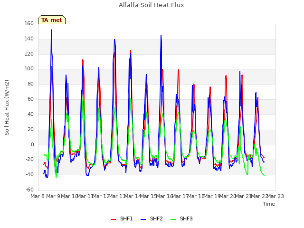Click the red SHF1 legend swatch

click(113, 219)
